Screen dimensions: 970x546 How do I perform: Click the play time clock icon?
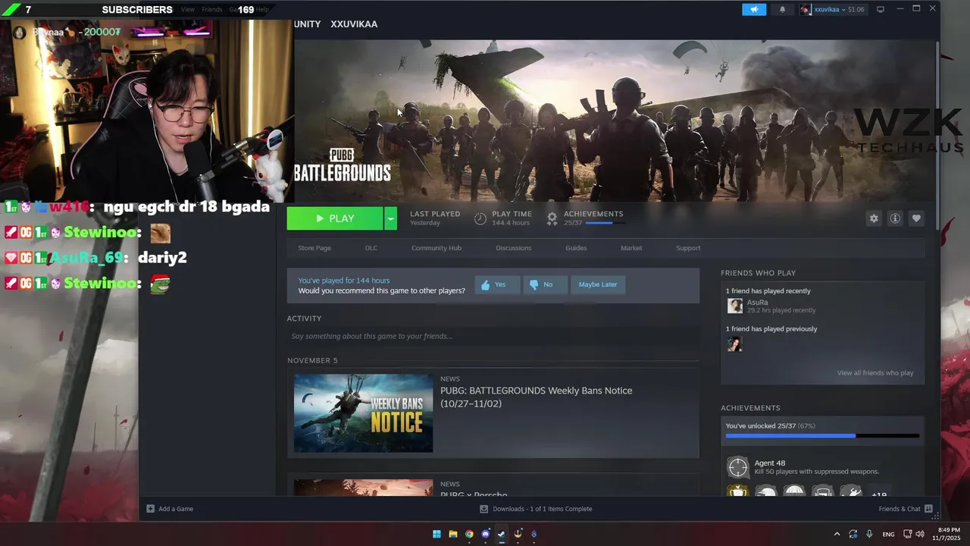[x=480, y=219]
